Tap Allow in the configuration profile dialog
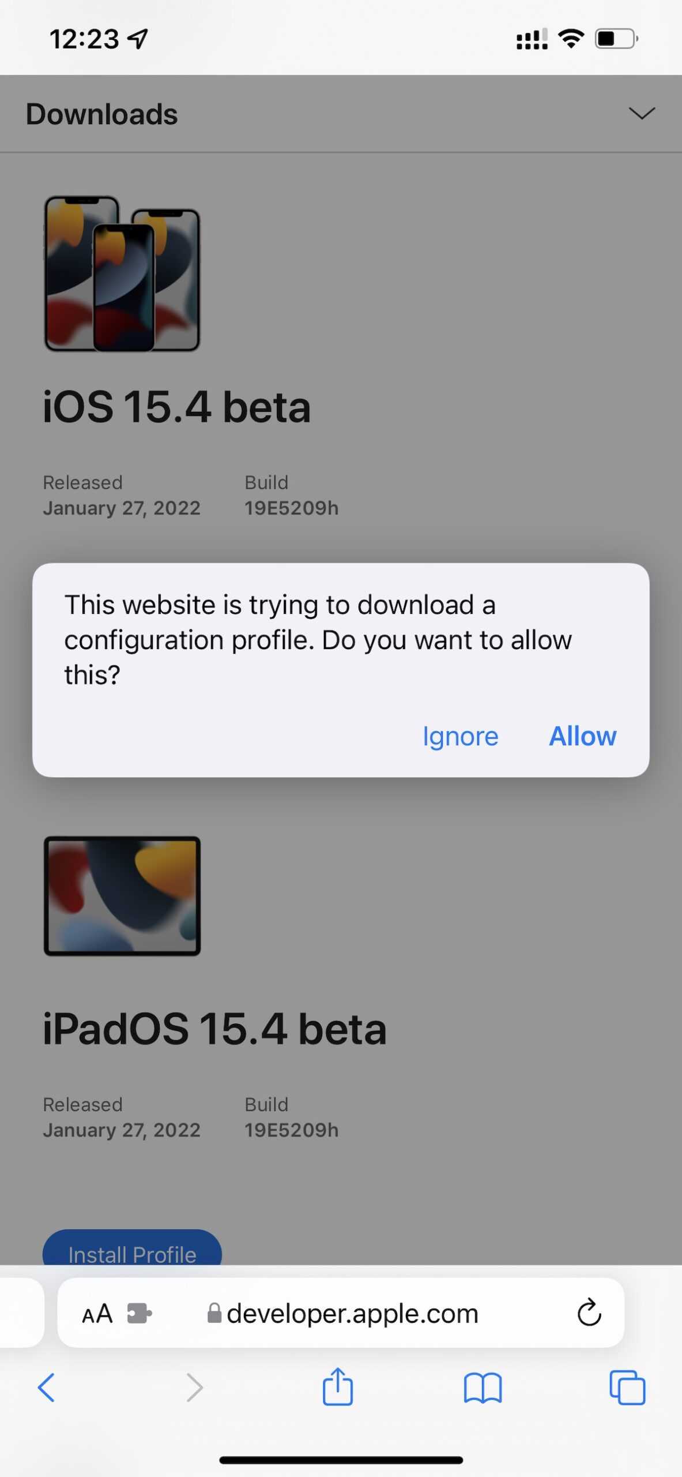Viewport: 682px width, 1477px height. click(582, 736)
